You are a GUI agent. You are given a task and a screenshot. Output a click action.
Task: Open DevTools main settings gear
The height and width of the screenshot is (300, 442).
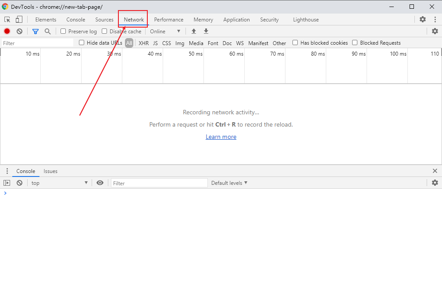click(x=423, y=19)
